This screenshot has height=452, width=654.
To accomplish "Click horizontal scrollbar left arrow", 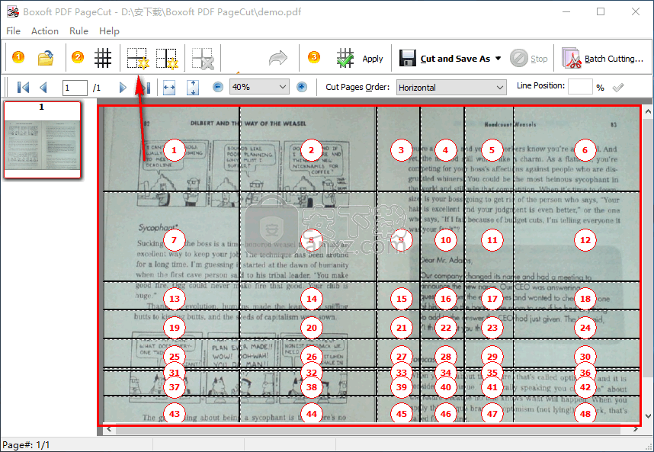I will pyautogui.click(x=109, y=429).
